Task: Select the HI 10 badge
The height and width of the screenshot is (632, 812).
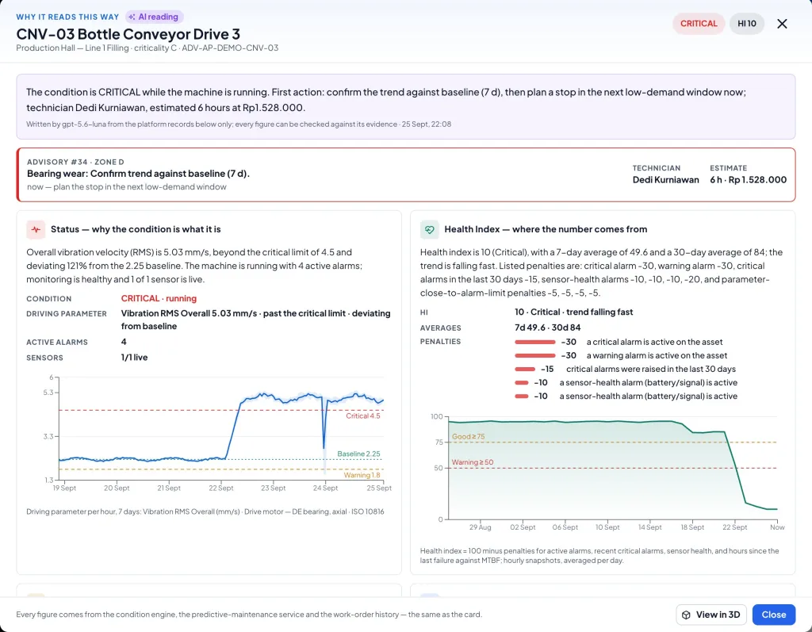Action: 747,24
